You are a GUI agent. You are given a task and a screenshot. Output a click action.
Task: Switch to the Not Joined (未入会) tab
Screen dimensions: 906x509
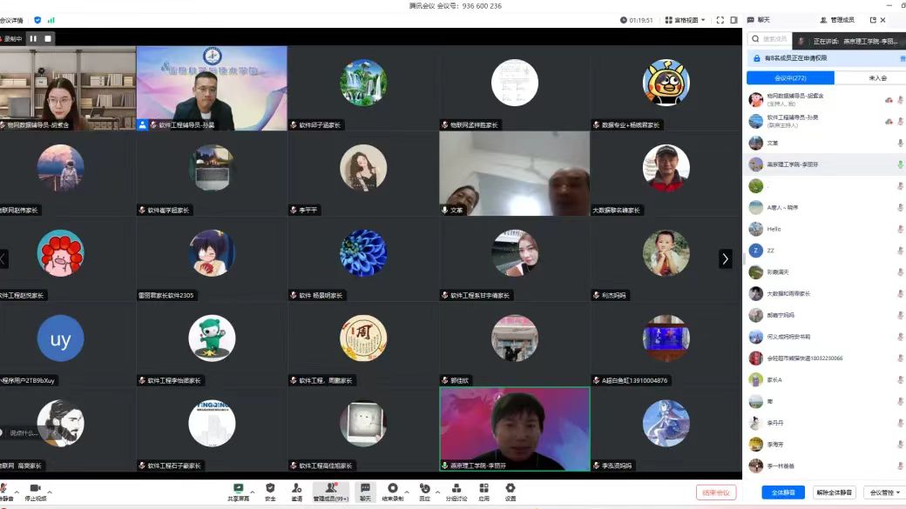click(x=877, y=78)
